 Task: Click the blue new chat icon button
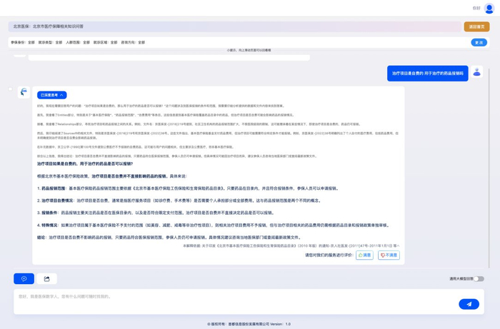(24, 278)
